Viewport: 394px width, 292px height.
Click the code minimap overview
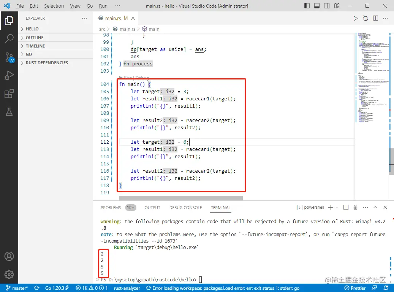pos(372,78)
